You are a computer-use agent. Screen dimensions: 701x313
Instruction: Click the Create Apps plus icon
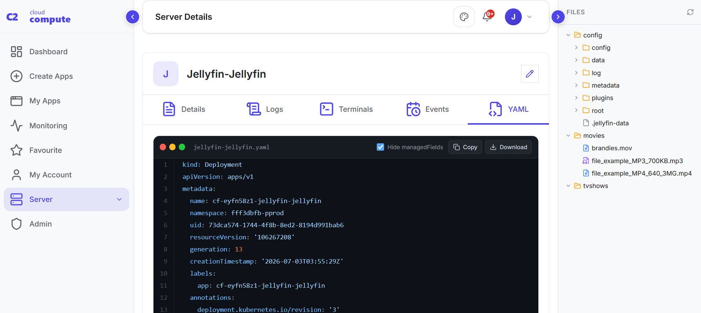[17, 76]
